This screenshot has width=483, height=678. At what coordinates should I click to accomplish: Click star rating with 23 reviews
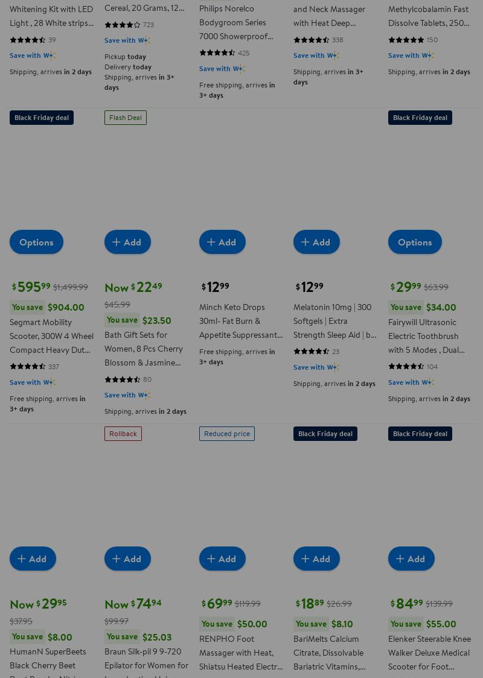[x=312, y=352]
